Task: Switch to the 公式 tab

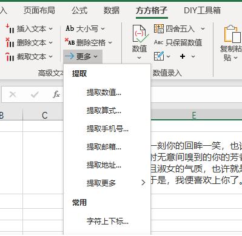Action: [x=79, y=10]
